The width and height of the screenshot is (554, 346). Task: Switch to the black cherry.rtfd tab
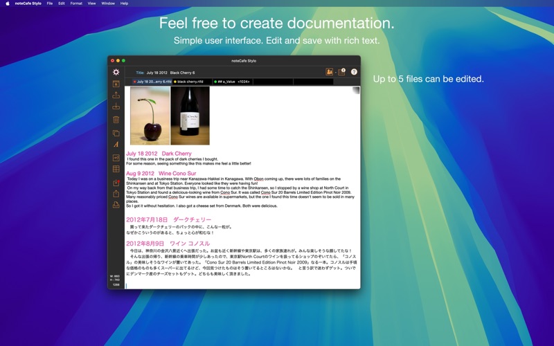(193, 82)
